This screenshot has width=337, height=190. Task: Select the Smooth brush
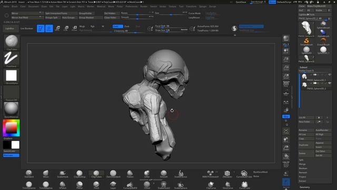164,174
